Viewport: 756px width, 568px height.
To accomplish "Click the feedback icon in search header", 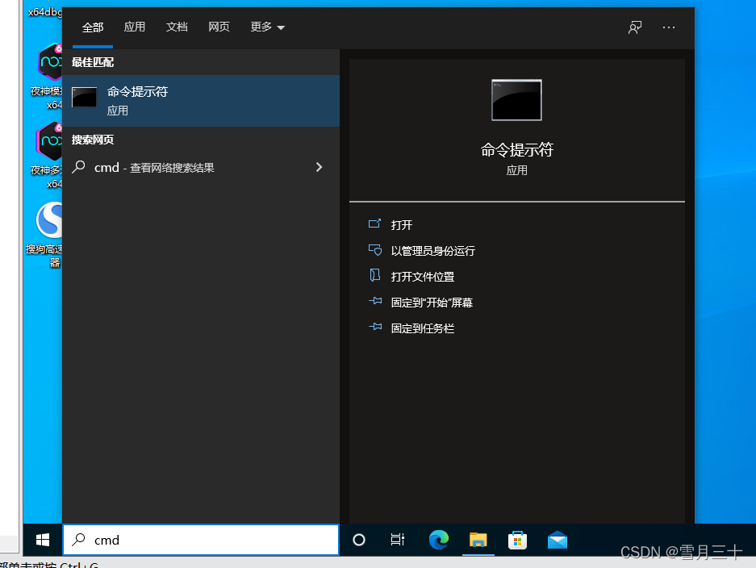I will [x=635, y=27].
